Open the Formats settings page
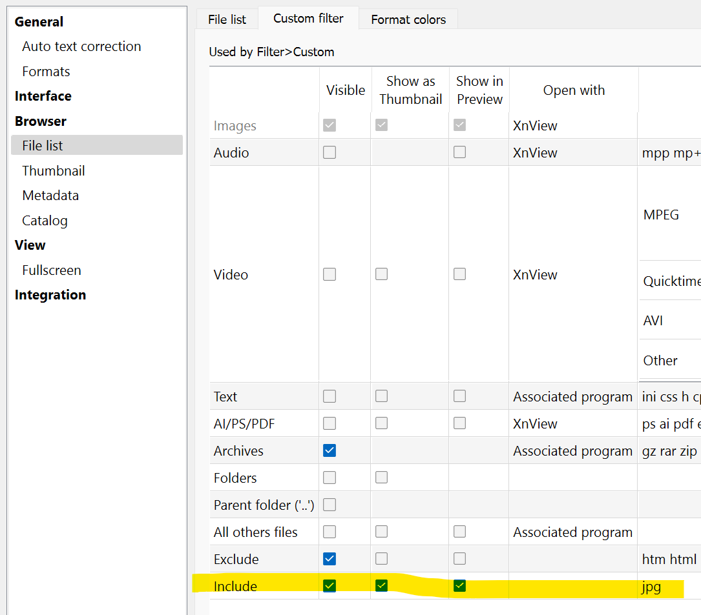This screenshot has width=701, height=615. (46, 72)
